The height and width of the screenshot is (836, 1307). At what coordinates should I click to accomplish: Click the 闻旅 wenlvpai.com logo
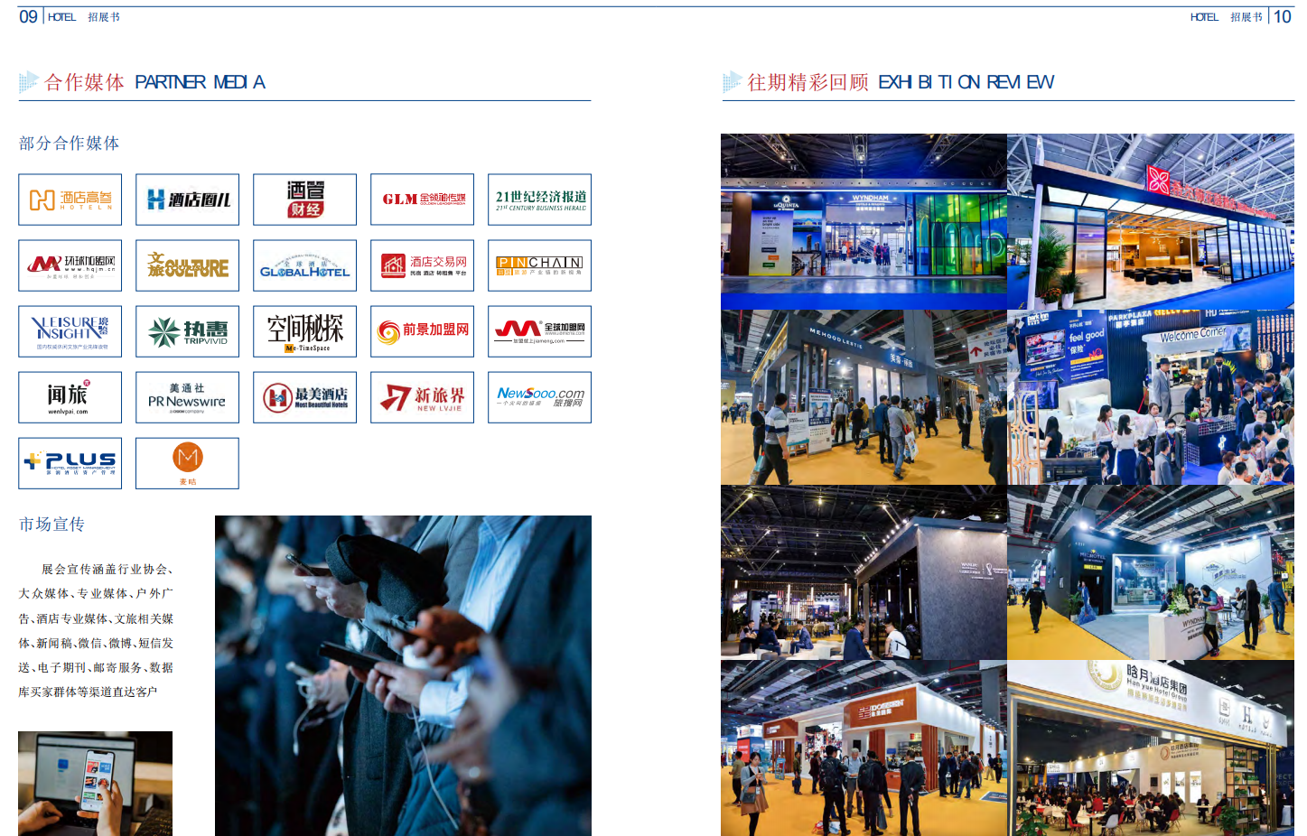(x=70, y=397)
